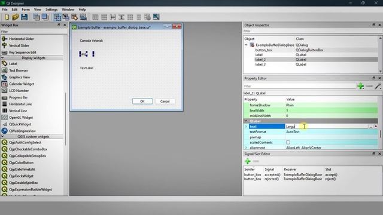Select the Horizontal Slider widget

[x=22, y=39]
